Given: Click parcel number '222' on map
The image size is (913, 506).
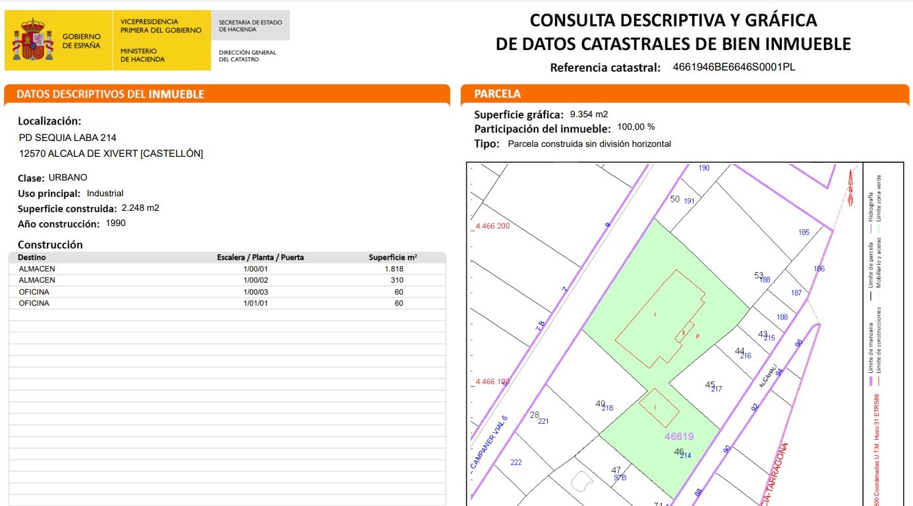Looking at the screenshot, I should click(516, 462).
